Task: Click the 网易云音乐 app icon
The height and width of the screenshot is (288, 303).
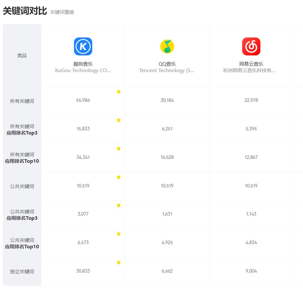Action: pos(251,46)
